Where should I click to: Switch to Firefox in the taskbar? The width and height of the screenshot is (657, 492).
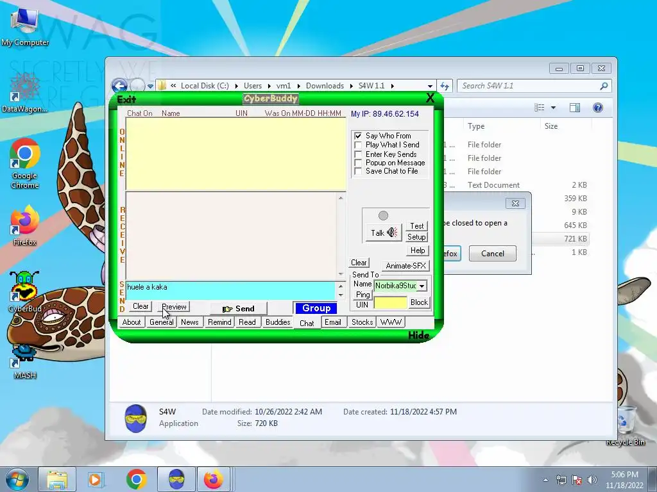214,479
